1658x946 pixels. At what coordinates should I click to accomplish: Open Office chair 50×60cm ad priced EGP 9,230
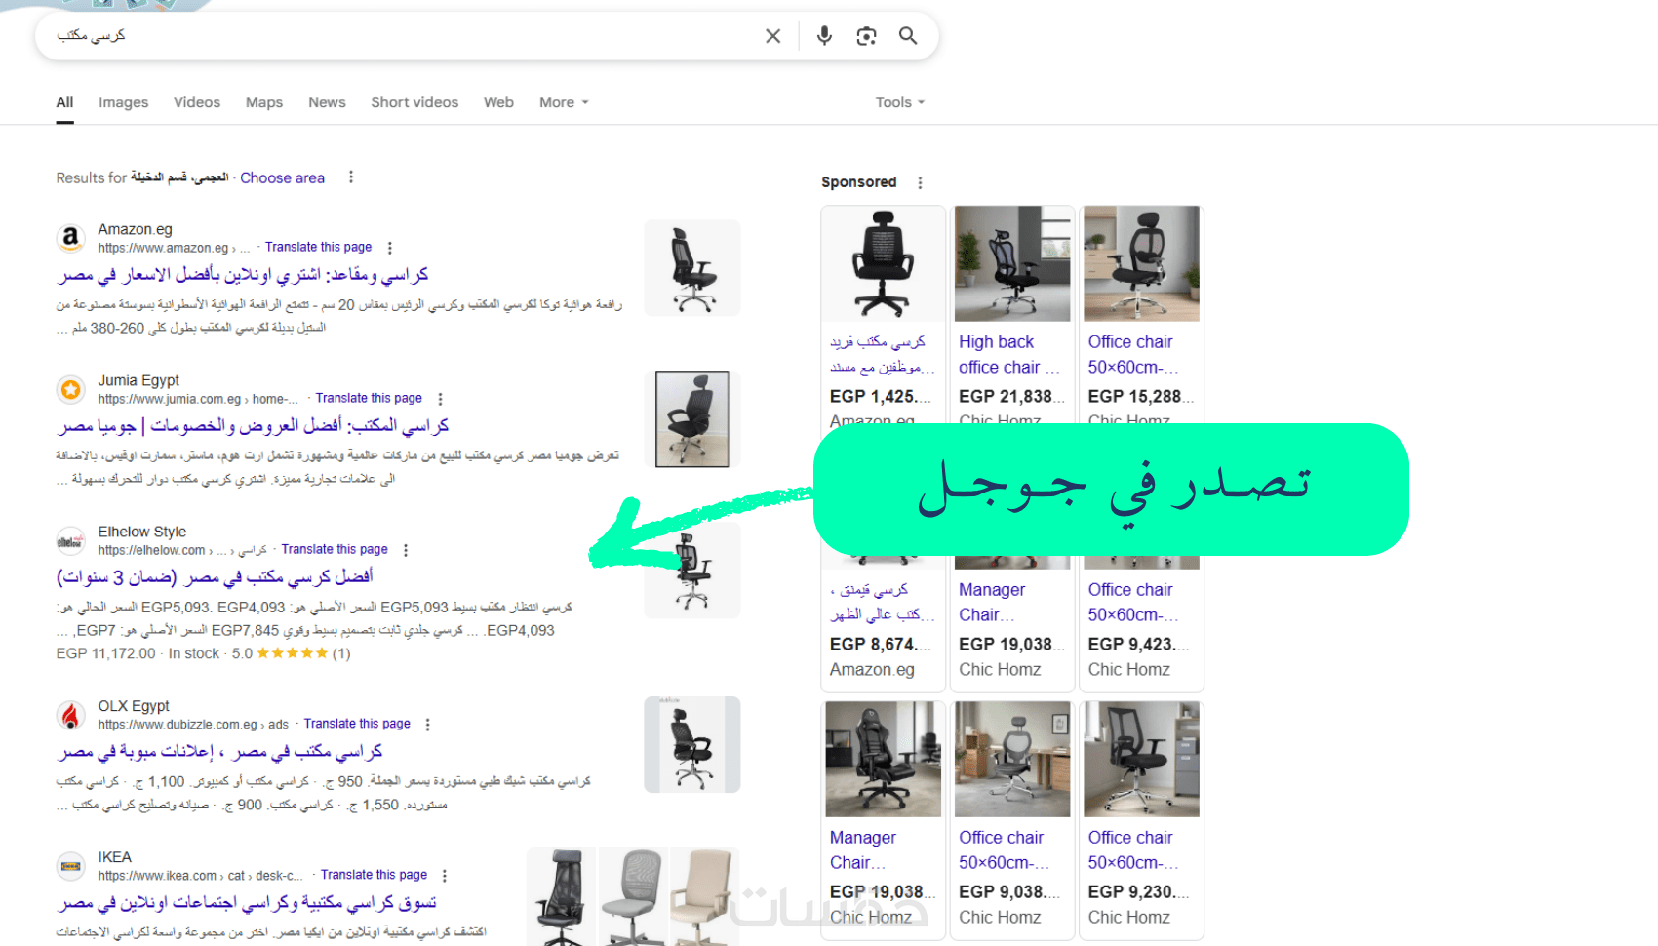1133,850
